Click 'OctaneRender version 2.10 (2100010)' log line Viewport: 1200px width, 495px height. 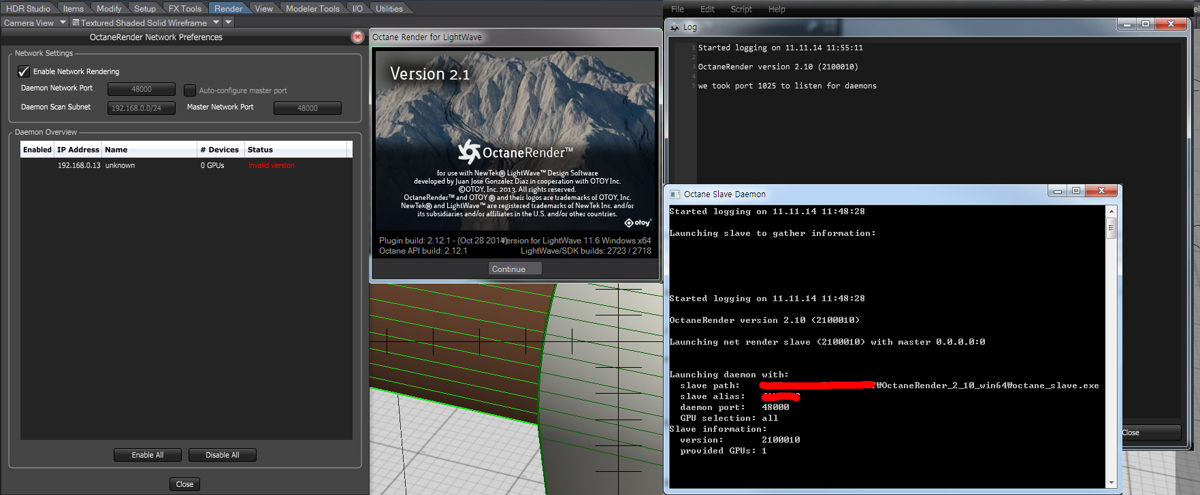pyautogui.click(x=778, y=67)
